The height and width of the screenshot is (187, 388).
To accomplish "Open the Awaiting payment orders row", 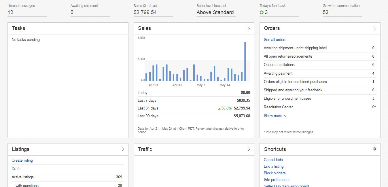I will coord(278,73).
